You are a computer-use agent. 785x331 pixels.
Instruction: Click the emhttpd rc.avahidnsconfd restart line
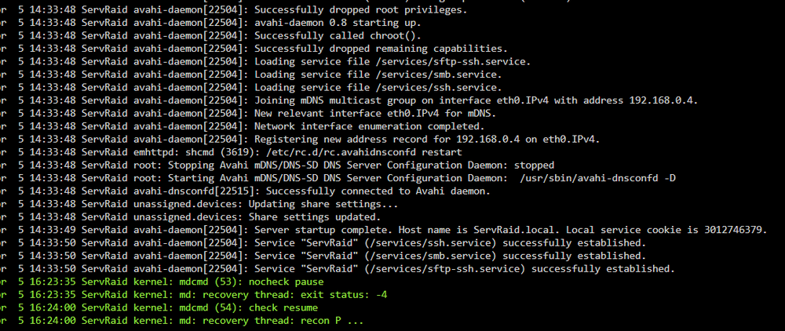click(x=232, y=152)
